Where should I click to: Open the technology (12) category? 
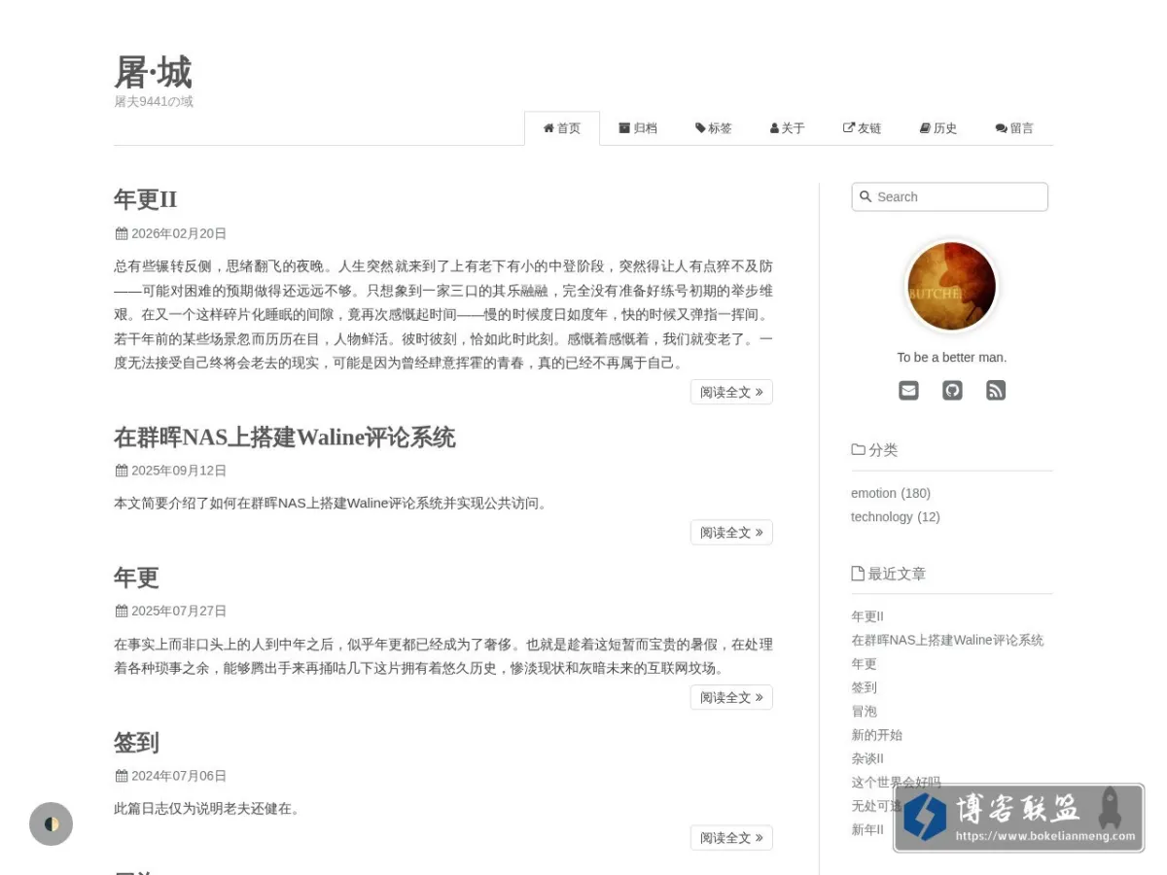pyautogui.click(x=896, y=517)
